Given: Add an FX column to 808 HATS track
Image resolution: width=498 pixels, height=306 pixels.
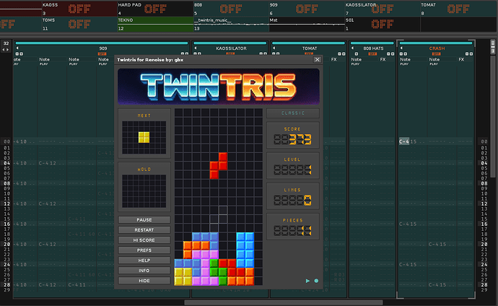Looking at the screenshot, I should (393, 54).
